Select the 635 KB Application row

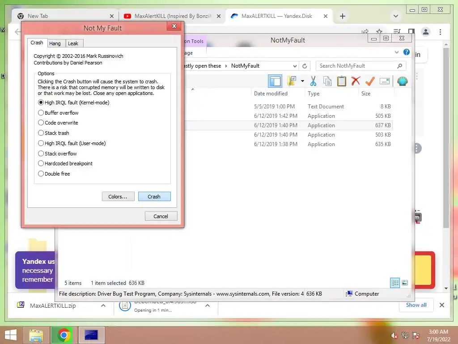[289, 144]
